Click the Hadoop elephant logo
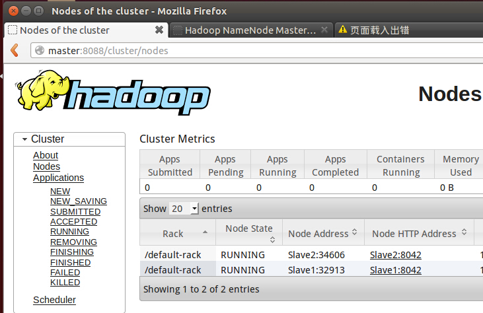This screenshot has width=483, height=313. click(x=113, y=92)
